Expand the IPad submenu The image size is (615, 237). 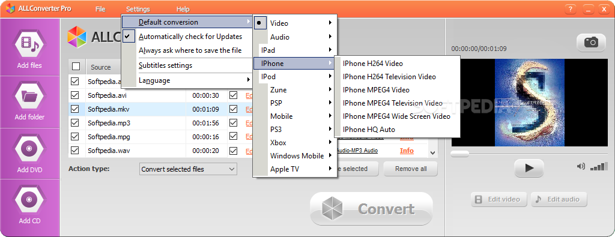[x=295, y=50]
